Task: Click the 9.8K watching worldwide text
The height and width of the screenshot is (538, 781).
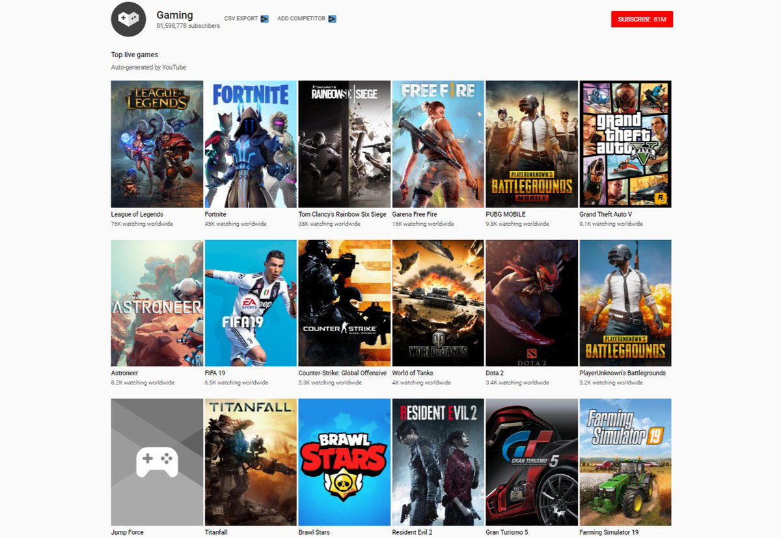Action: click(517, 224)
